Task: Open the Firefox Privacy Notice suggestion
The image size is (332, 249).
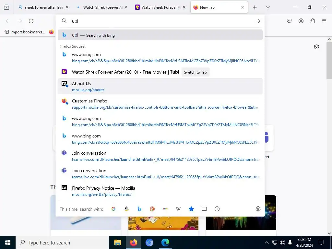Action: pyautogui.click(x=160, y=191)
